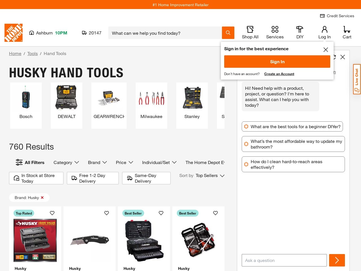361x271 pixels.
Task: Send the chat question with the arrow button
Action: (337, 260)
